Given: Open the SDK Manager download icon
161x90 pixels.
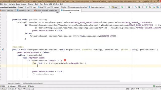Looking at the screenshot, I should click(x=154, y=7).
